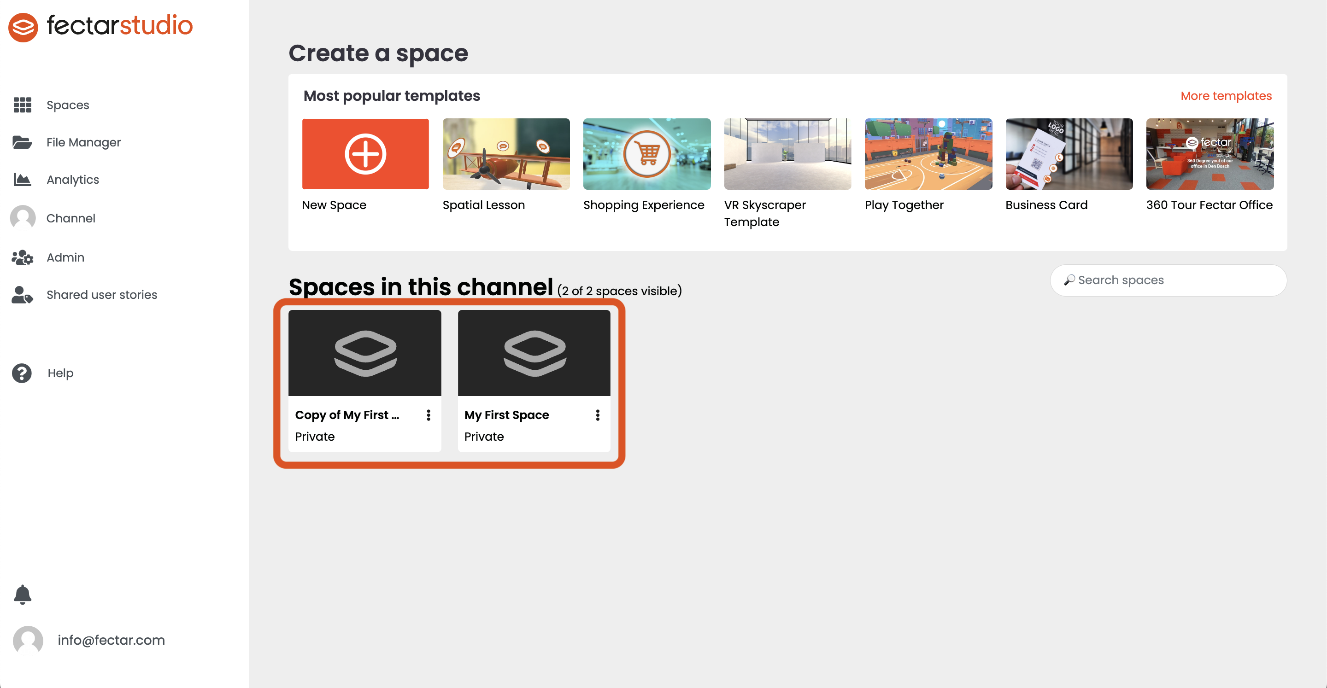
Task: Open notifications bell icon
Action: coord(22,594)
